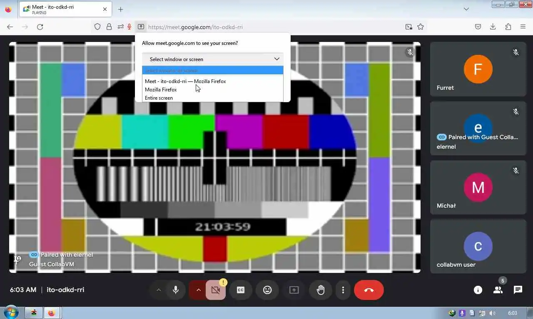
Task: Open Pocket save button
Action: pyautogui.click(x=478, y=27)
